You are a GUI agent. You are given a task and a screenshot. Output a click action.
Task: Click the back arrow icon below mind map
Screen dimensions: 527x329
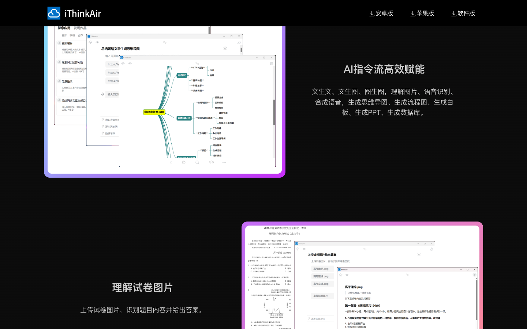click(x=171, y=162)
